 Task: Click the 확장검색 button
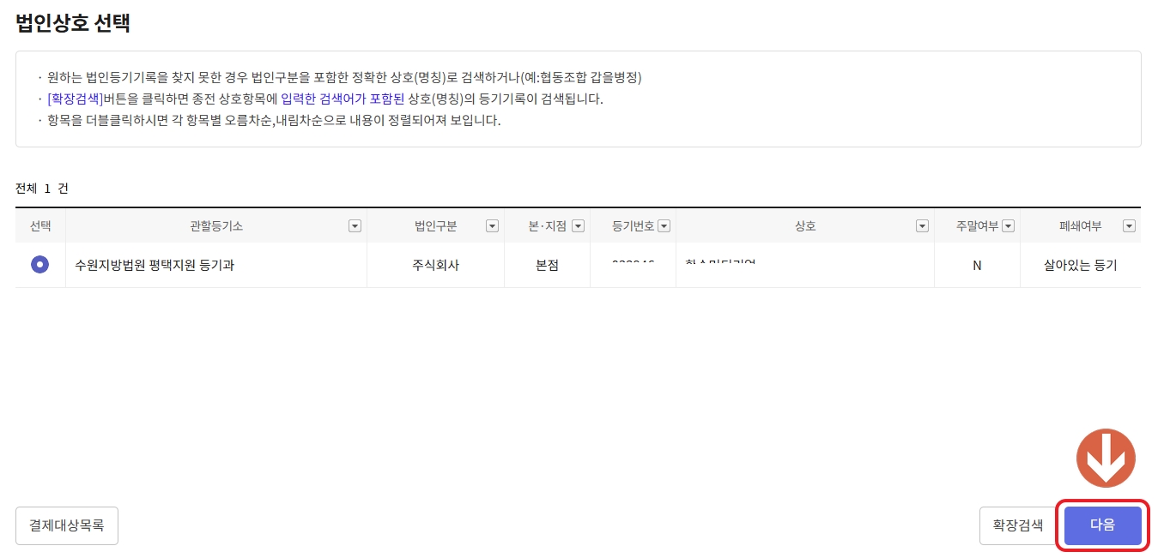coord(1017,525)
